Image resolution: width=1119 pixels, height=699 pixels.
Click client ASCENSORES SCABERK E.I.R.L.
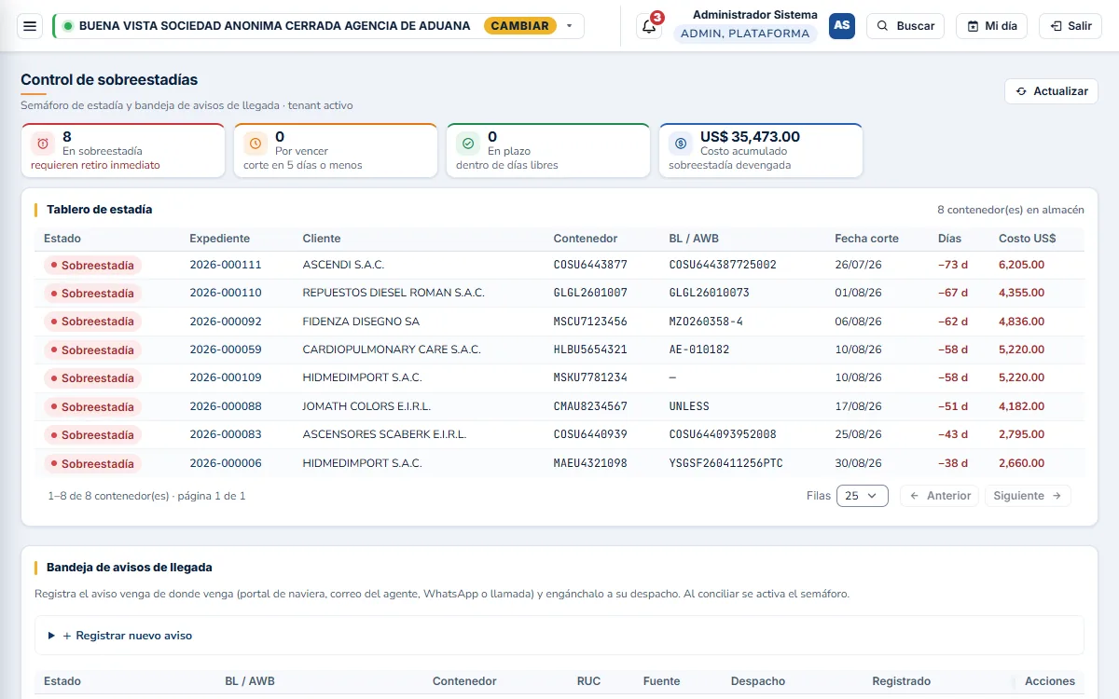click(384, 435)
